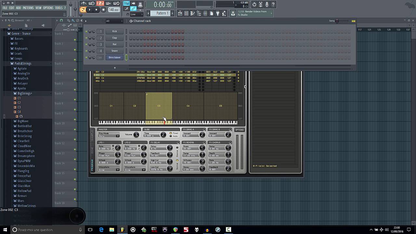Click the Hat channel button
This screenshot has width=416, height=234.
click(x=114, y=44)
